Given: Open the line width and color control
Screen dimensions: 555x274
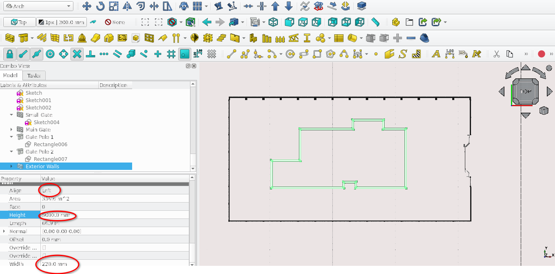Looking at the screenshot, I should (x=58, y=22).
